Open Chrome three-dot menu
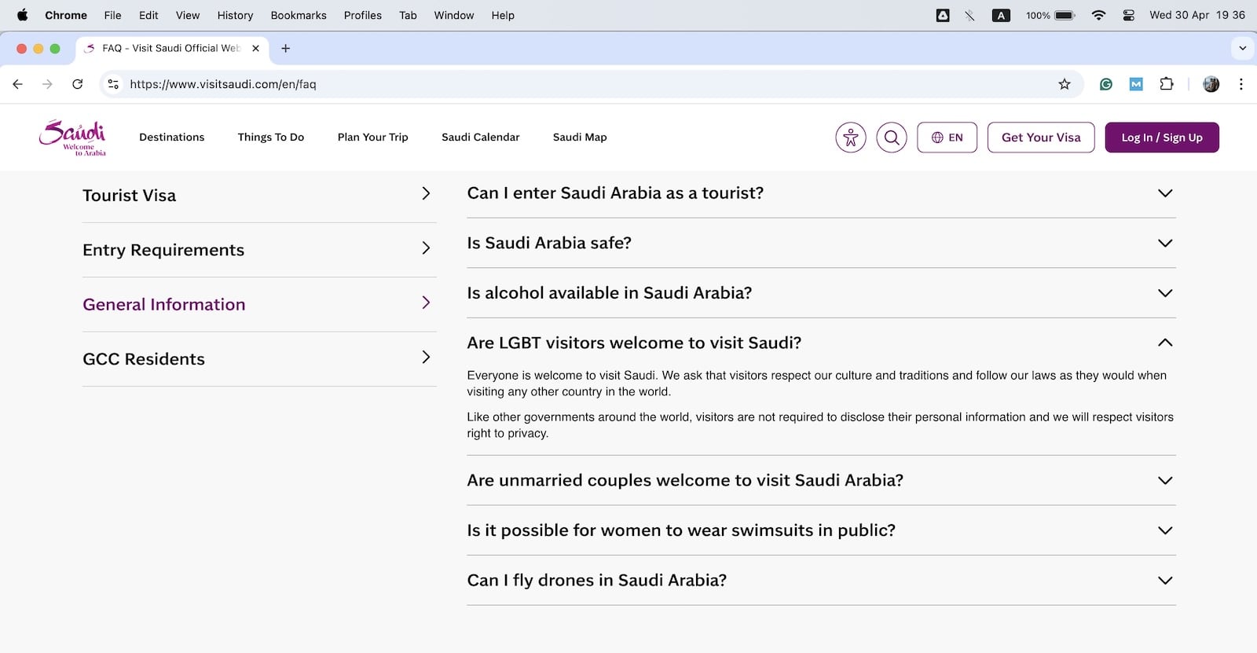Image resolution: width=1257 pixels, height=653 pixels. pos(1241,84)
